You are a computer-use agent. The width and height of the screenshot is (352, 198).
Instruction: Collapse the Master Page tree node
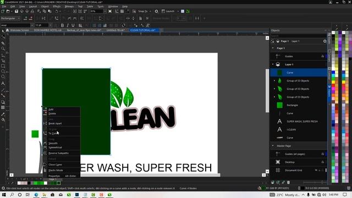coord(273,146)
